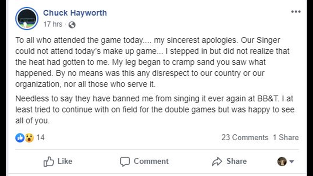This screenshot has width=313, height=176.
Task: Click the blue thumbs-up reaction icon
Action: coord(20,138)
